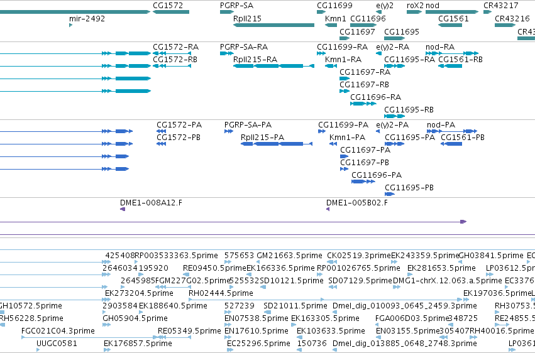This screenshot has width=535, height=353.
Task: Click the CG11697-RB transcript label
Action: coord(364,85)
